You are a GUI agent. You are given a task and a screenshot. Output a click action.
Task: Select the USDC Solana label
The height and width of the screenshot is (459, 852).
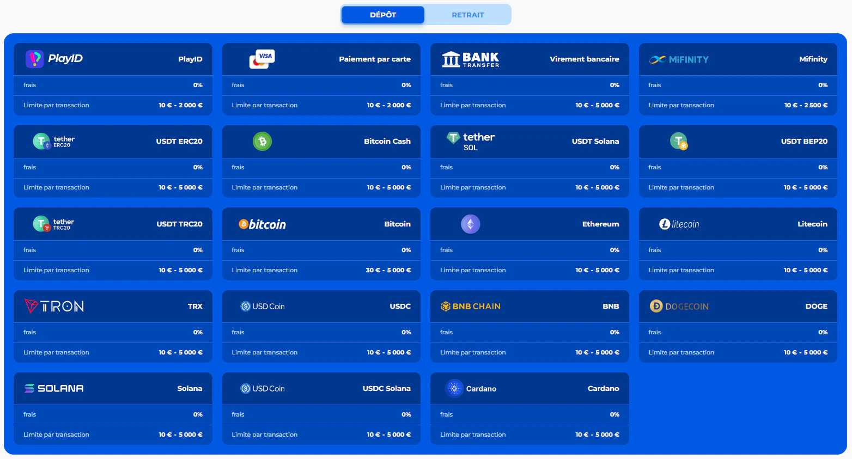coord(387,388)
